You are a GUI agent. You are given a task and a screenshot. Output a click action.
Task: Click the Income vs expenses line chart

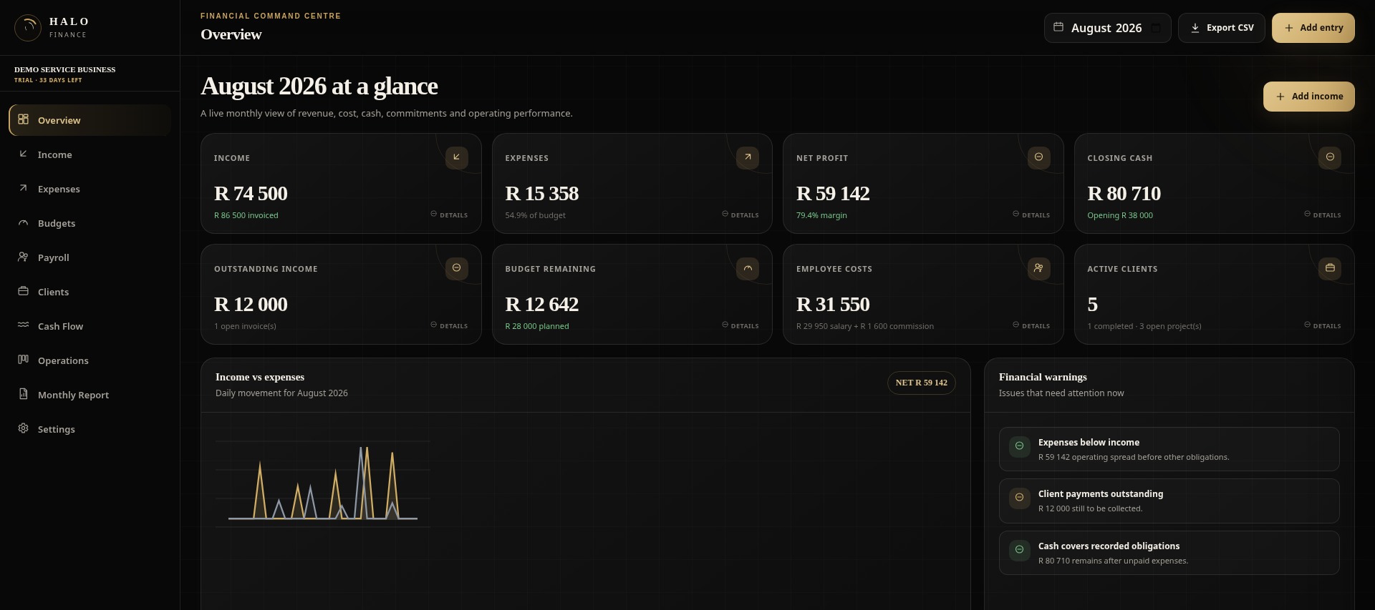tap(323, 484)
